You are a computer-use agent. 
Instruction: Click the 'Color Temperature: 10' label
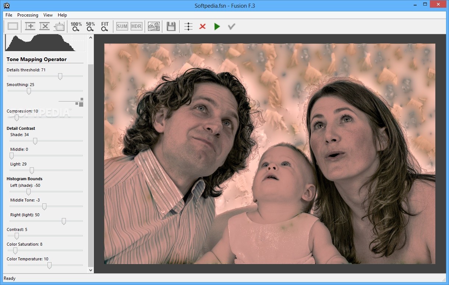tap(28, 259)
